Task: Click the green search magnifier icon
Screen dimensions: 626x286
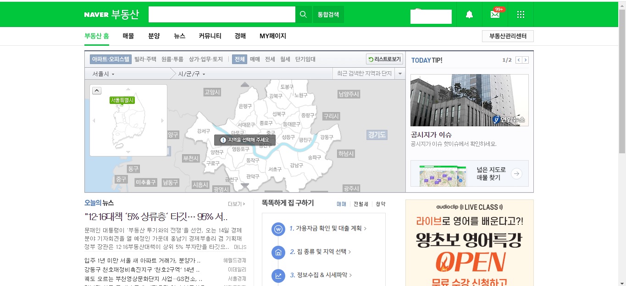Action: 303,15
